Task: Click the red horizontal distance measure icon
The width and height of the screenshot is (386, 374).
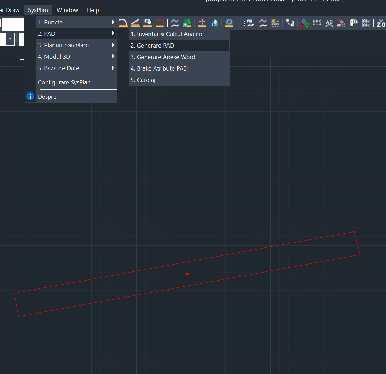Action: (160, 23)
